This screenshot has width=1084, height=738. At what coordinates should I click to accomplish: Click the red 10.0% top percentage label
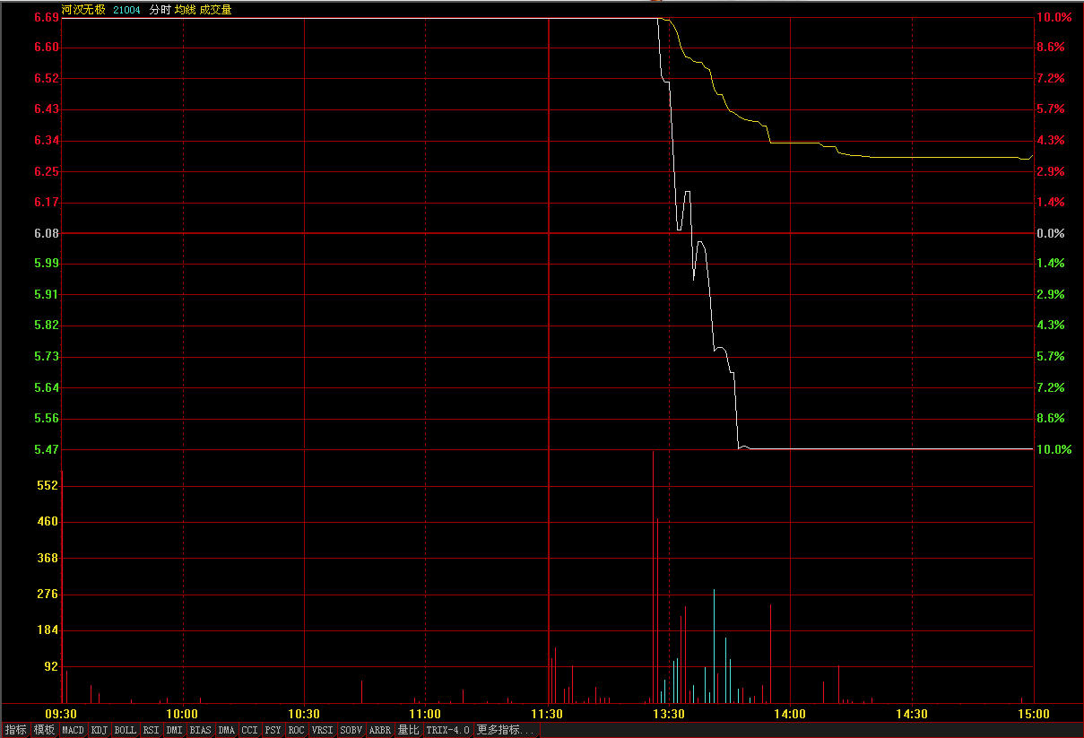[1054, 17]
